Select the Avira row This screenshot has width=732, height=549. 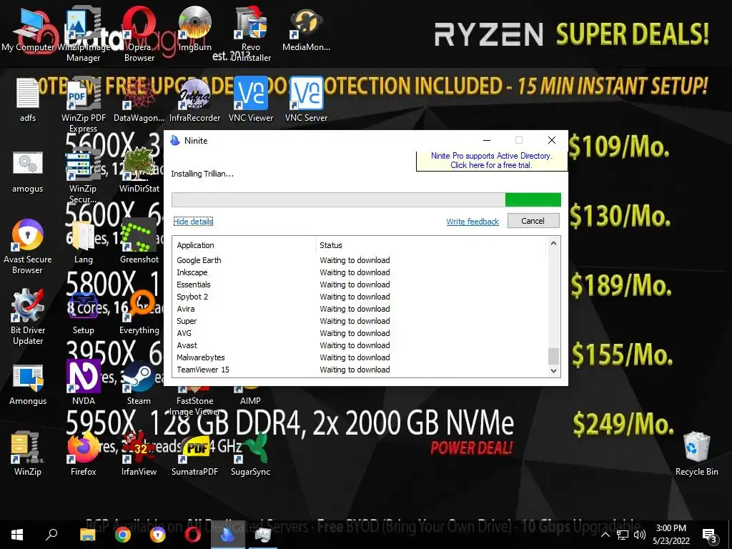tap(360, 309)
